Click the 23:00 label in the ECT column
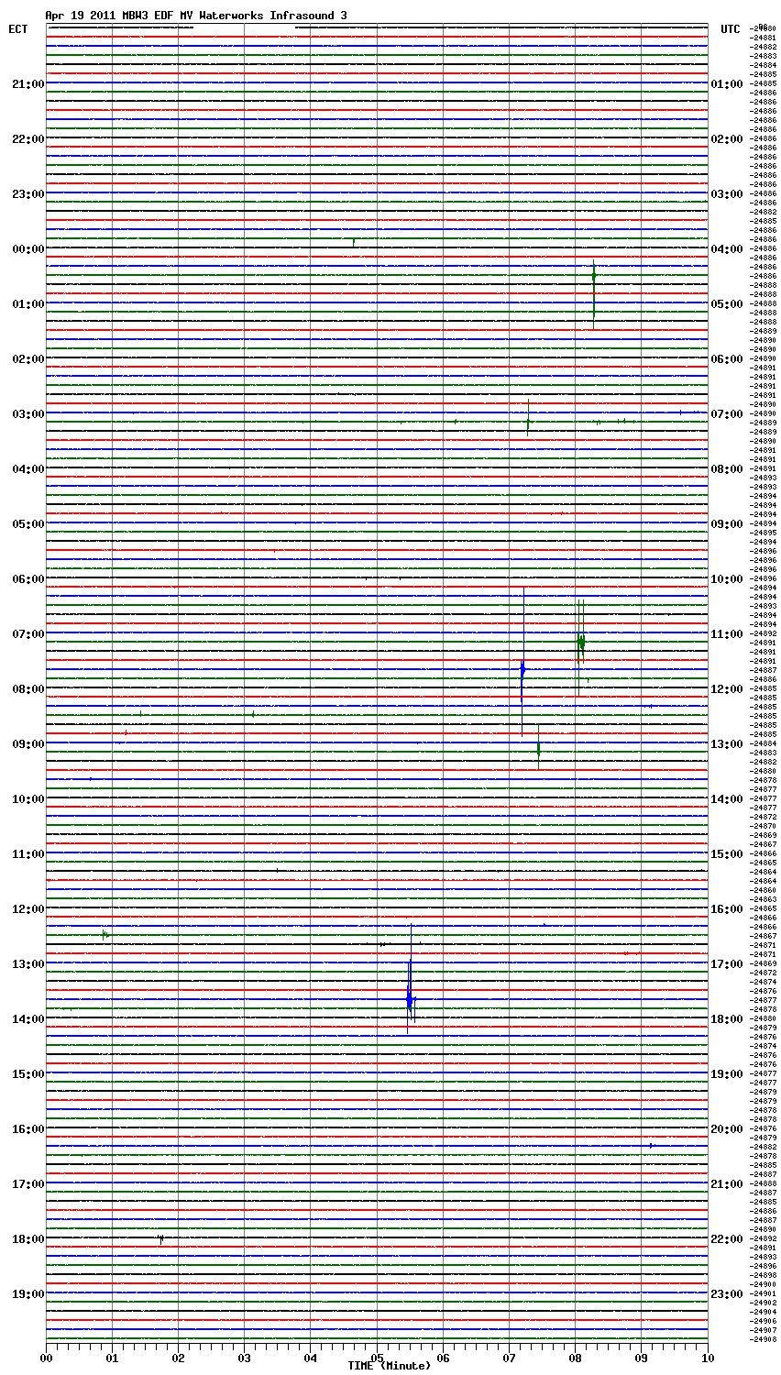This screenshot has height=1375, width=781. 27,194
